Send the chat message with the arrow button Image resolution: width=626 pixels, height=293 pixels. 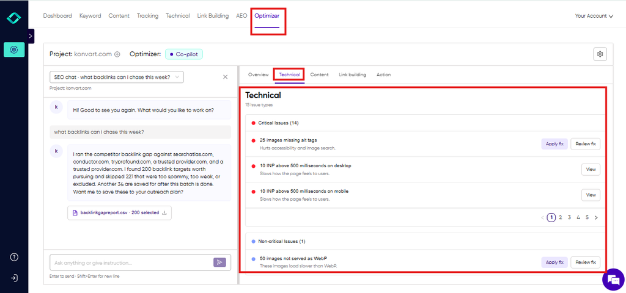pos(219,262)
